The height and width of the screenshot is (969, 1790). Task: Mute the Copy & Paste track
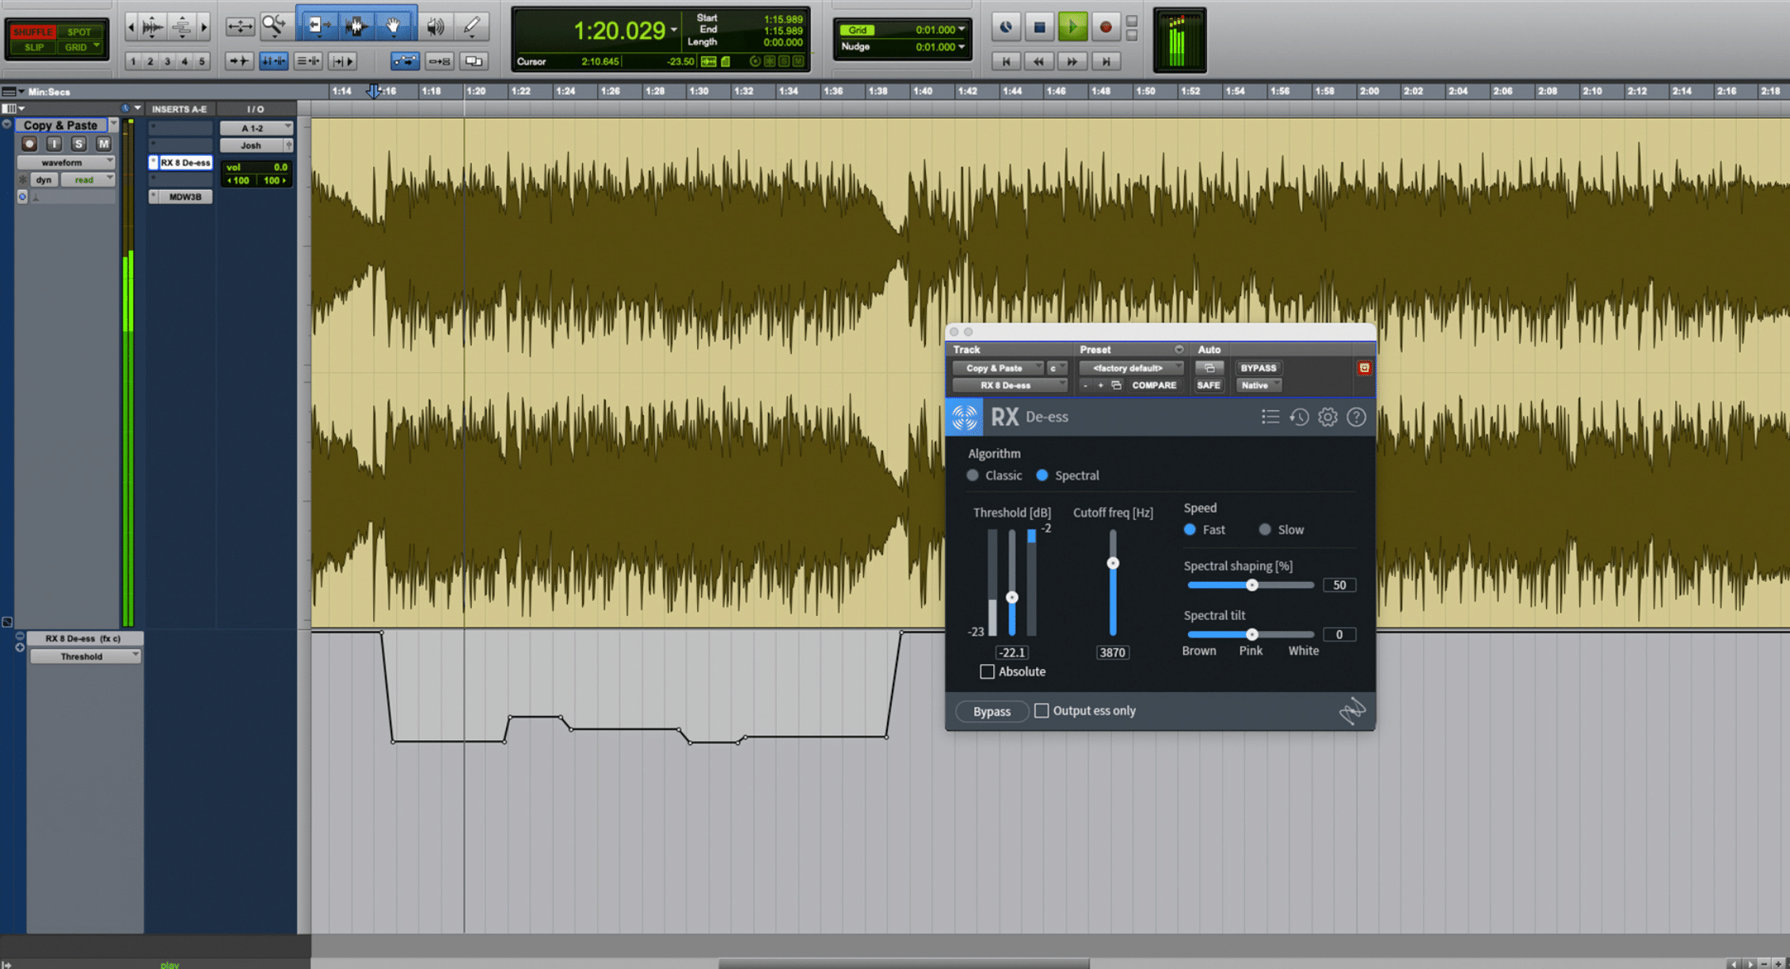click(x=103, y=143)
